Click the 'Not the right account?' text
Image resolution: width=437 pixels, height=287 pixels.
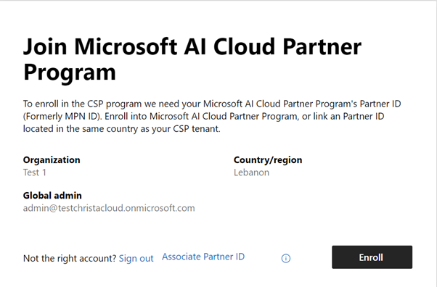point(70,258)
